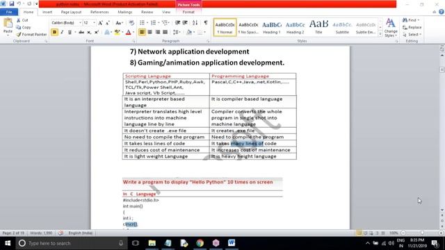Viewport: 445px width, 250px height.
Task: Apply the Subtitle style
Action: pos(342,27)
